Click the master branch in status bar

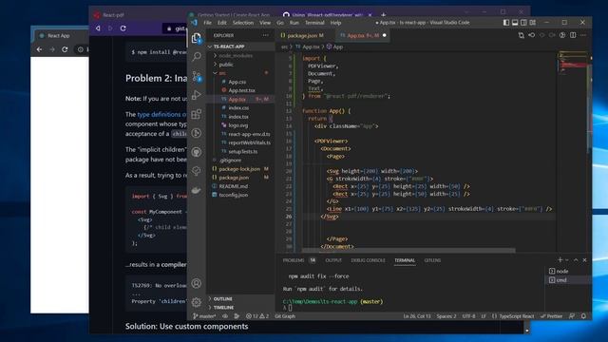[205, 316]
